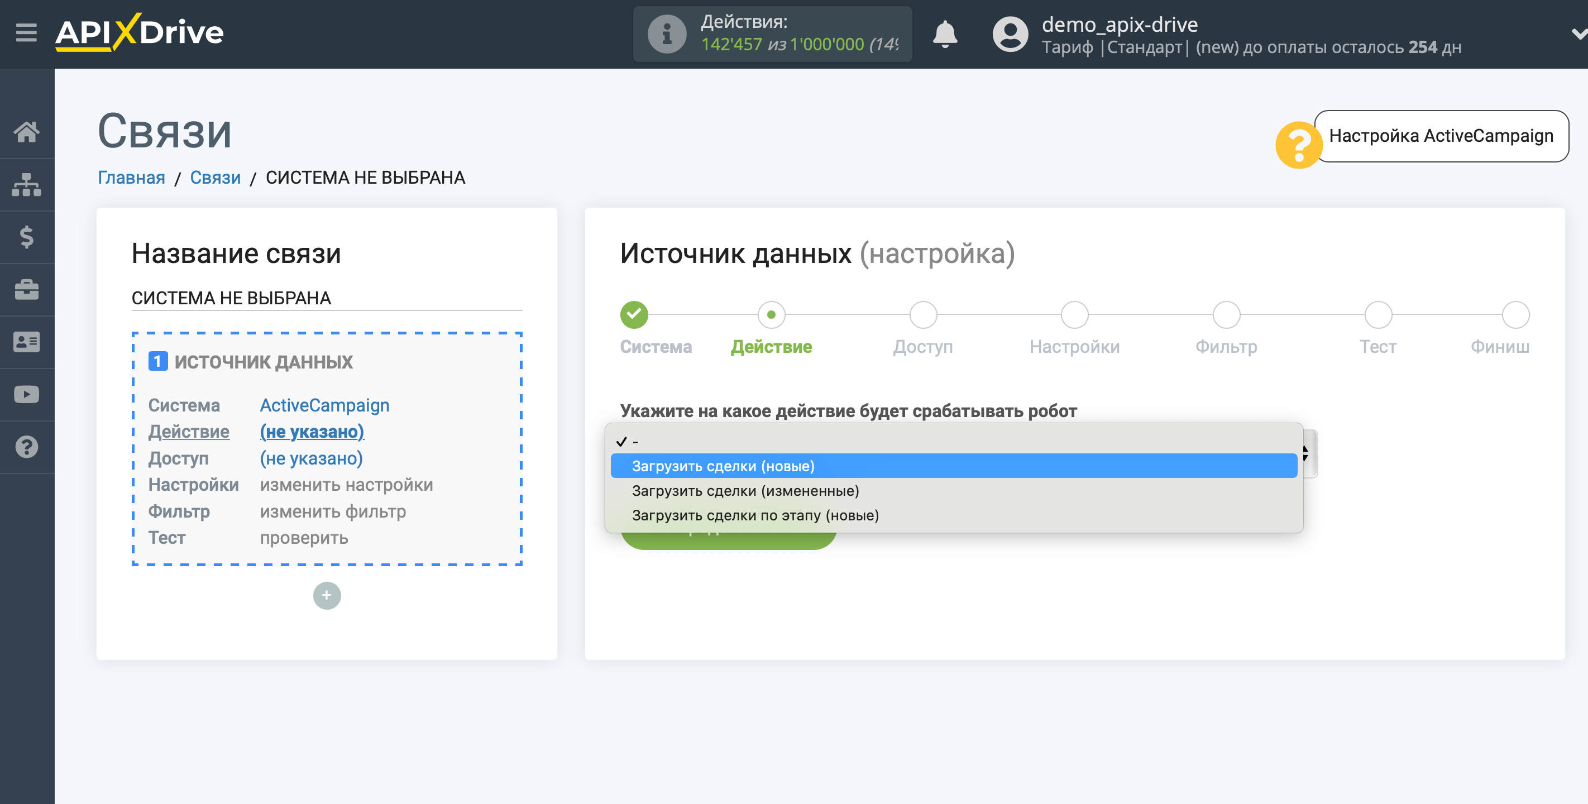Follow the Связи breadcrumb link
1588x804 pixels.
point(215,178)
